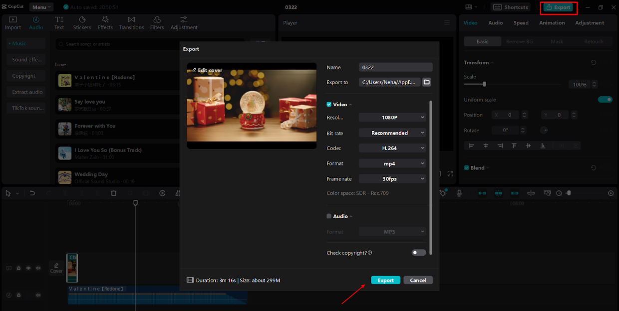The height and width of the screenshot is (311, 619).
Task: Open the Stickers library
Action: (x=82, y=23)
